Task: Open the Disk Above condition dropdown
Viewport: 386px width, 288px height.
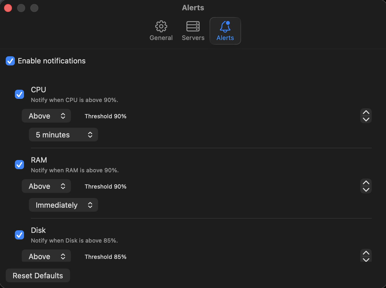Action: click(46, 256)
